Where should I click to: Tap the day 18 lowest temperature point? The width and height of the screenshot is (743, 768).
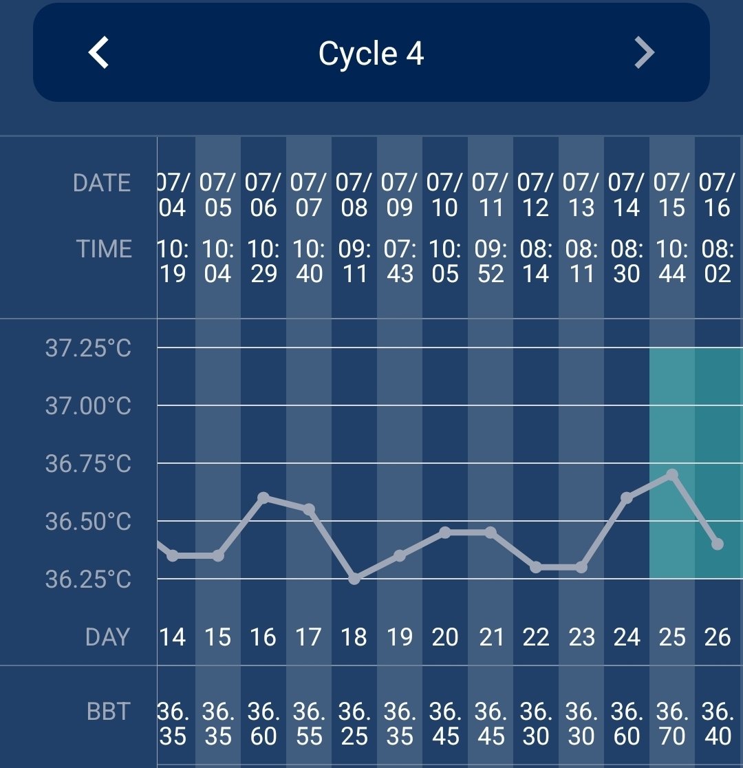(354, 579)
